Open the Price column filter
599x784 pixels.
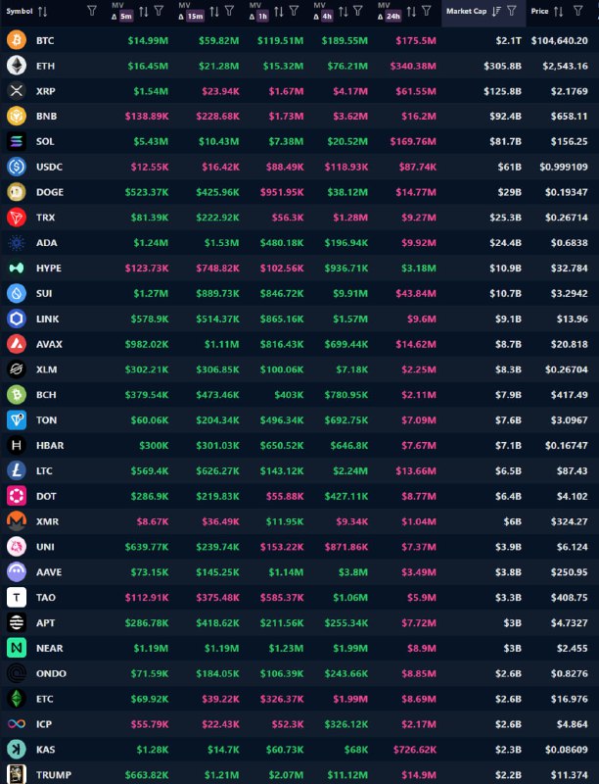pyautogui.click(x=577, y=11)
